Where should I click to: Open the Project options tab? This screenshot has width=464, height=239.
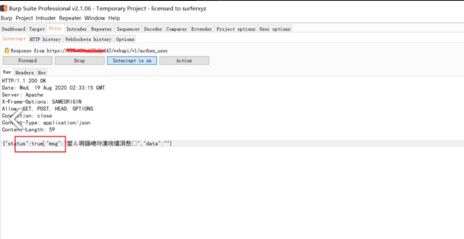[x=236, y=29]
